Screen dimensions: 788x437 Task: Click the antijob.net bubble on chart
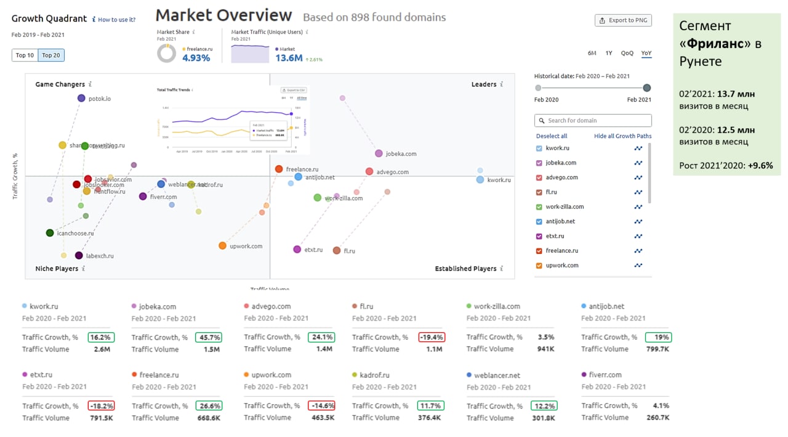[298, 177]
